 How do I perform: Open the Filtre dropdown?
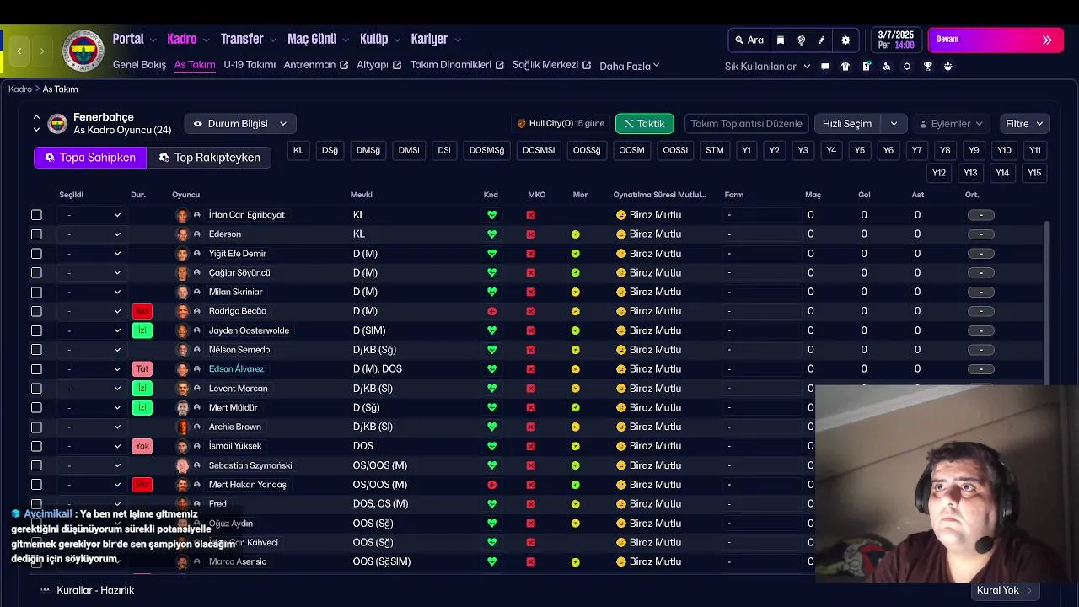(x=1024, y=124)
